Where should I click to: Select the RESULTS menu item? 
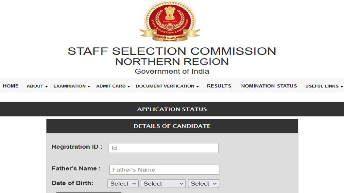coord(219,86)
